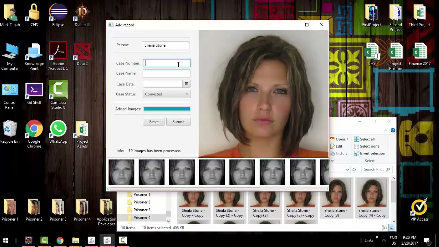The height and width of the screenshot is (247, 439).
Task: Select Prisoner 4 in Explorer navigation tree
Action: pos(142,217)
